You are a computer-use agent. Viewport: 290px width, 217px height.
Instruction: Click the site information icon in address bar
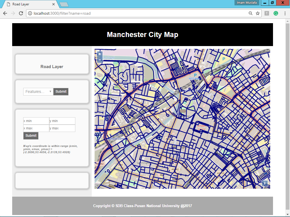click(30, 13)
